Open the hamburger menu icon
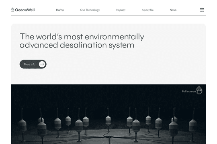 click(x=202, y=10)
